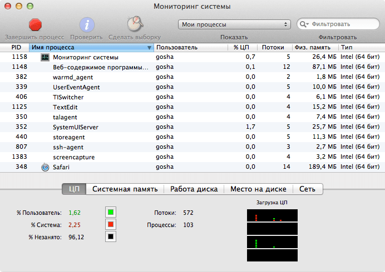
Task: Click the red system CPU color swatch
Action: pos(111,224)
